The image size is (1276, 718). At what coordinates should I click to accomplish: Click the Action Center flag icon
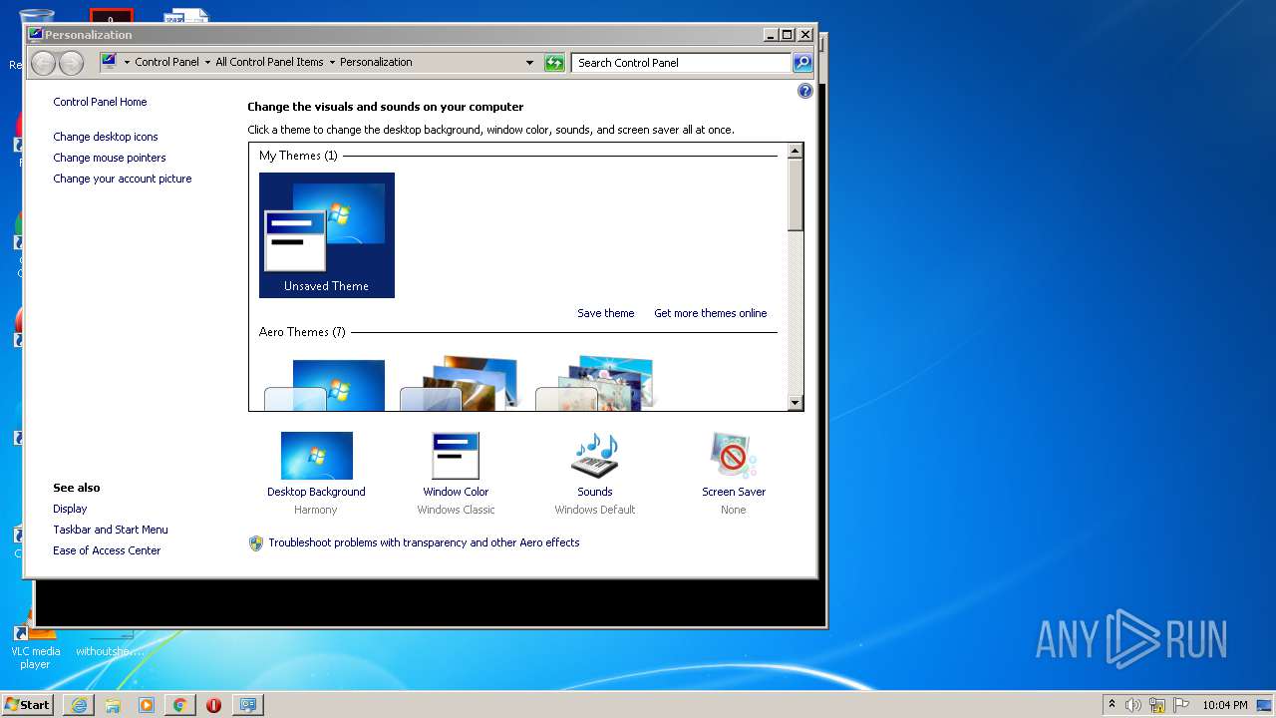coord(1181,705)
